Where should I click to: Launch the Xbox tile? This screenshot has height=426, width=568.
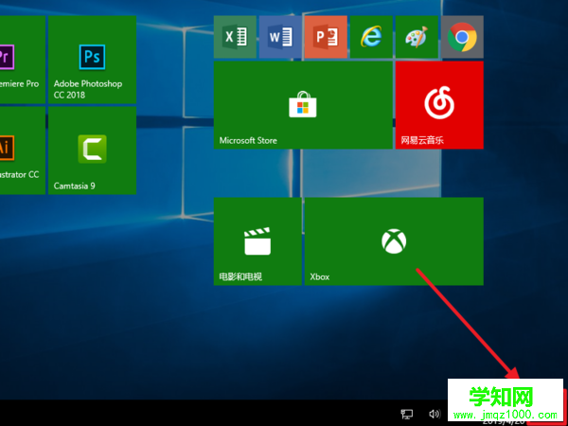tap(394, 241)
